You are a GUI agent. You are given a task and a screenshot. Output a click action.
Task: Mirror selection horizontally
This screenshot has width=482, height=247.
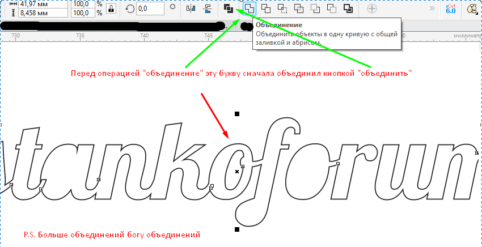coord(192,8)
